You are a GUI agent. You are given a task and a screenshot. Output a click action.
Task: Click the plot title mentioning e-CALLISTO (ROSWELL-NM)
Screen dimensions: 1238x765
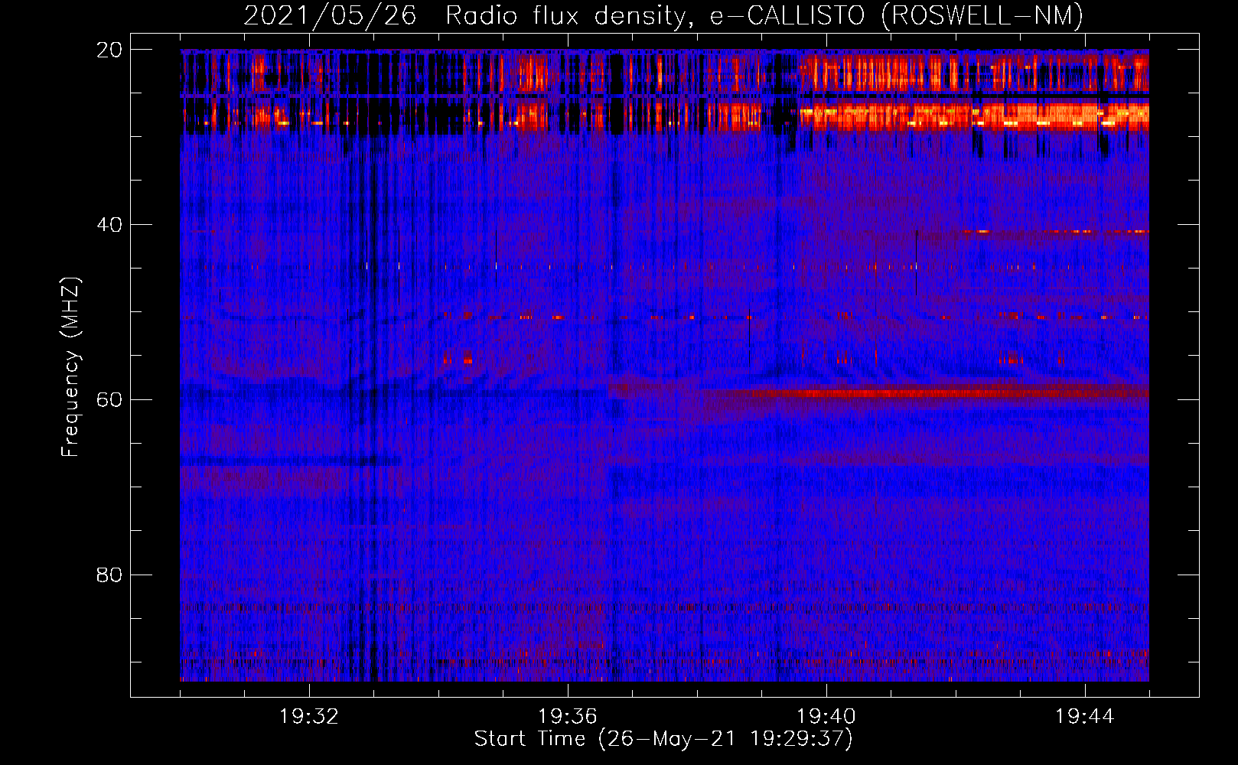(x=663, y=15)
